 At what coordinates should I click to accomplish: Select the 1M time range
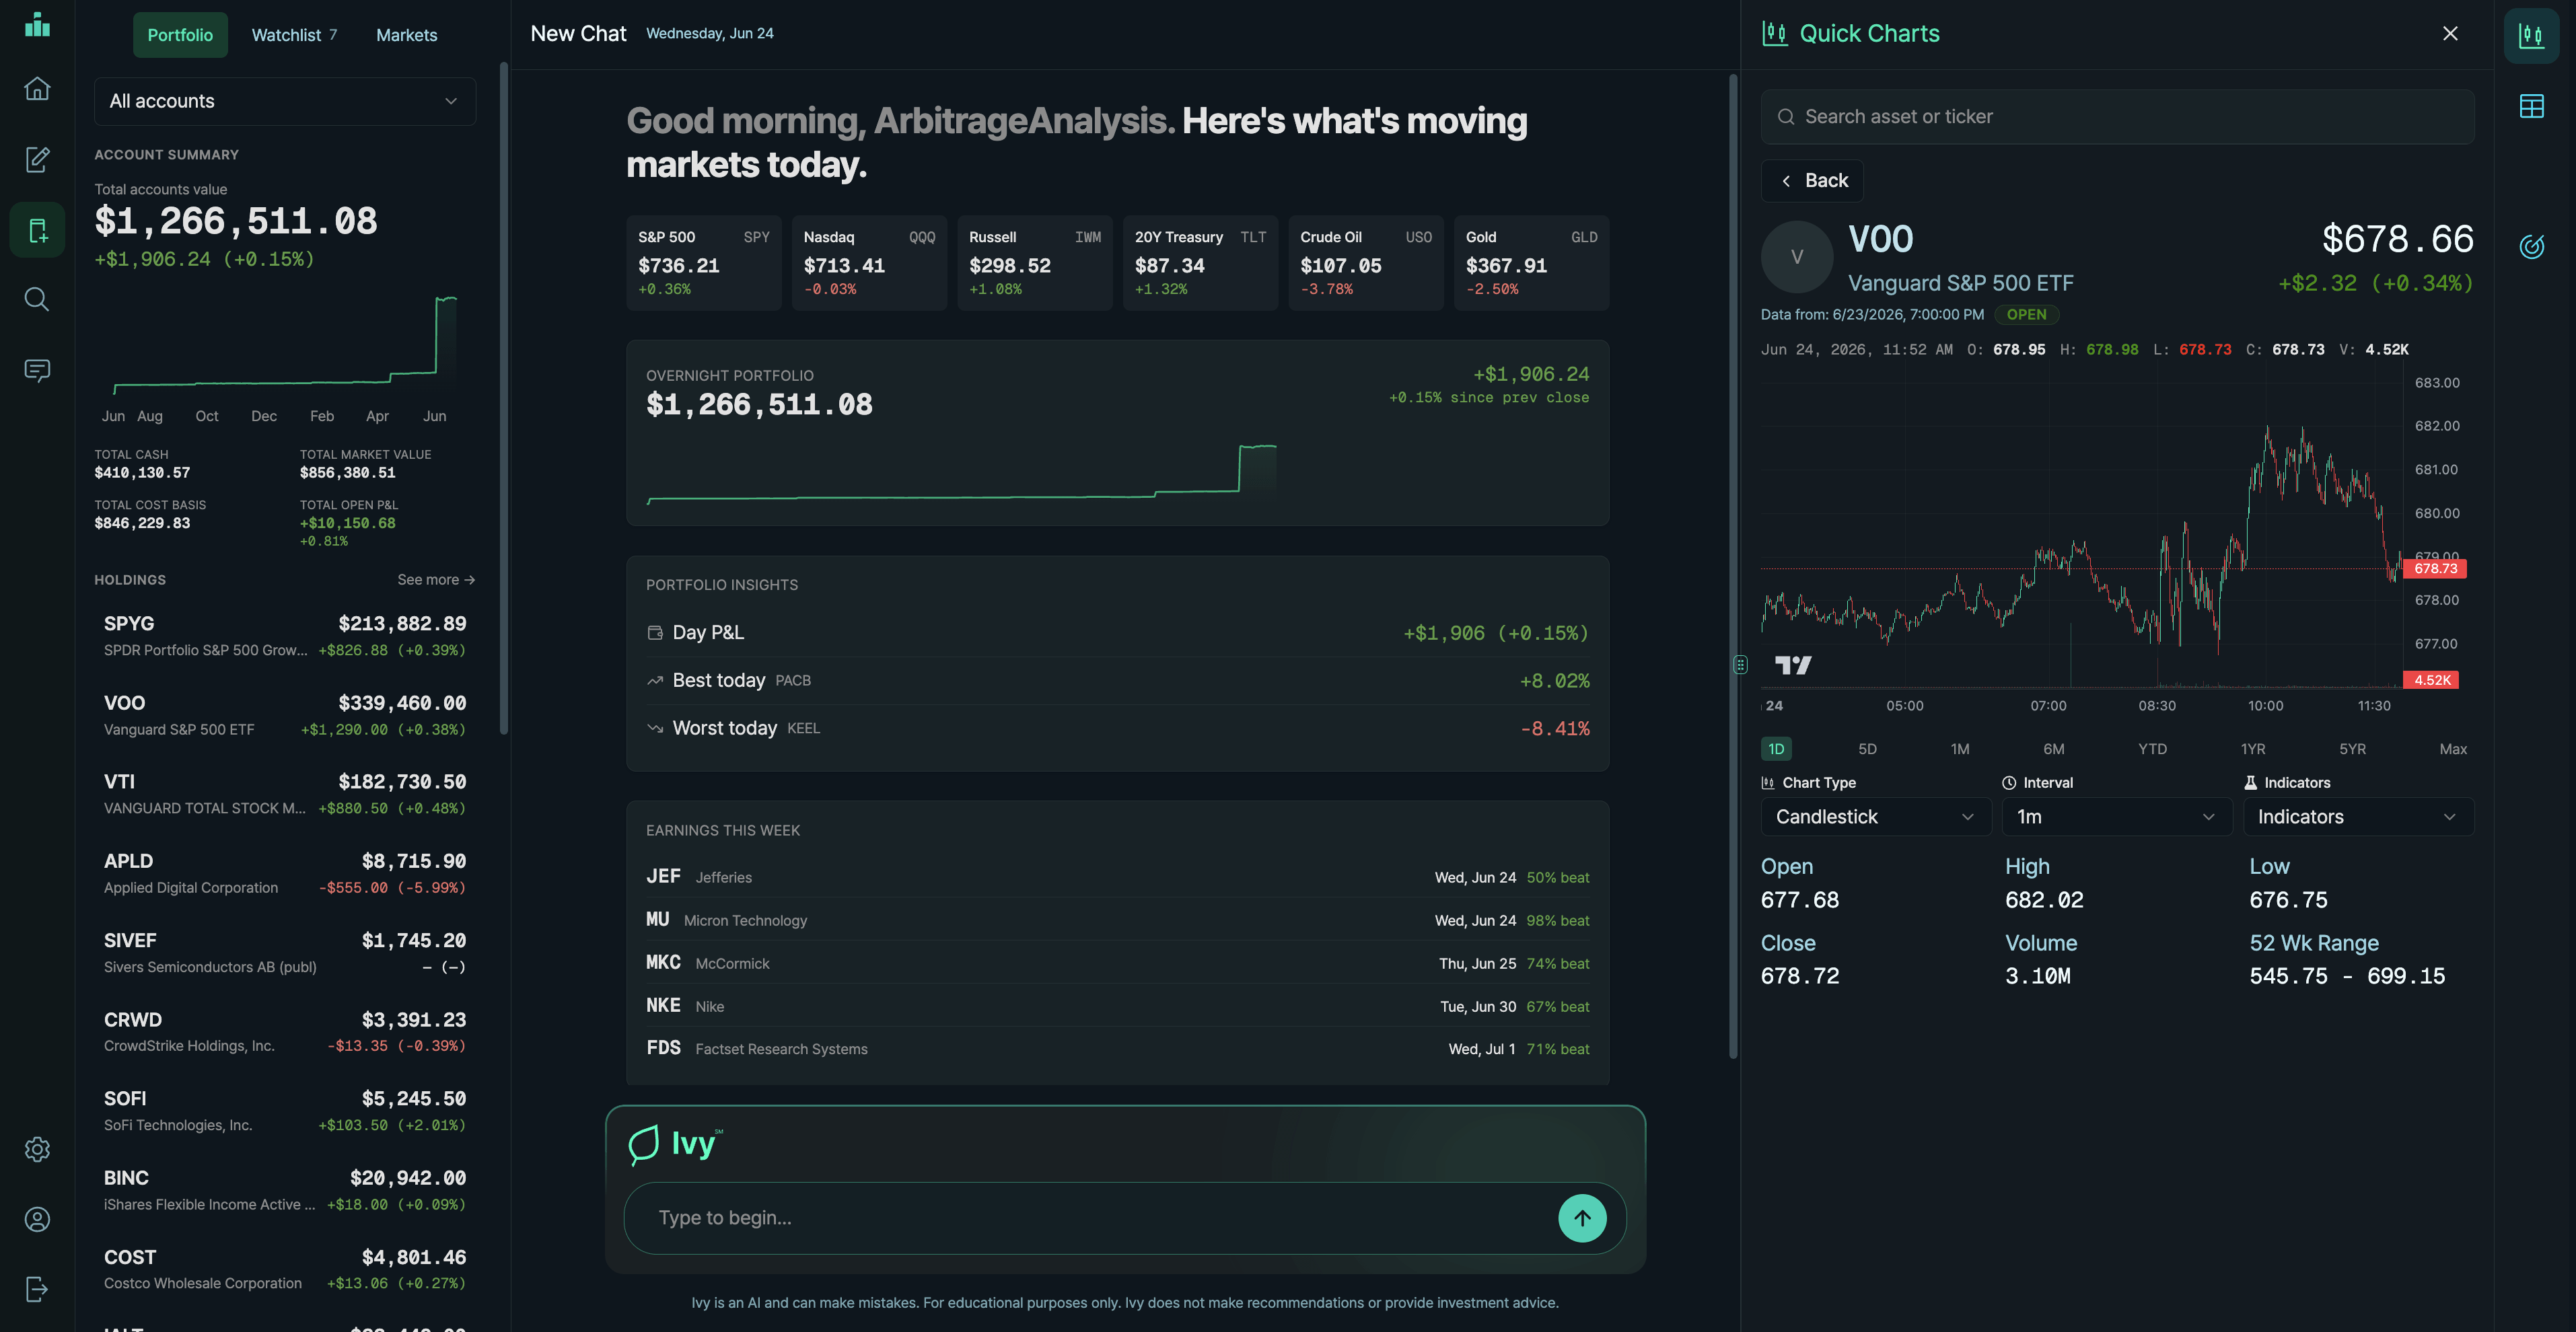(1960, 749)
